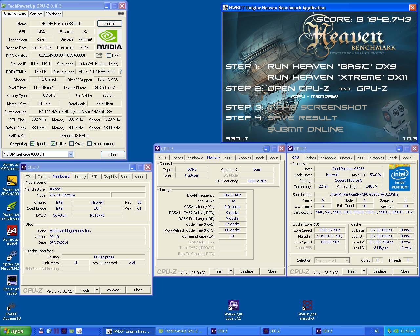Click the CPU-Z quick launch icon
This screenshot has width=420, height=336.
point(64,331)
